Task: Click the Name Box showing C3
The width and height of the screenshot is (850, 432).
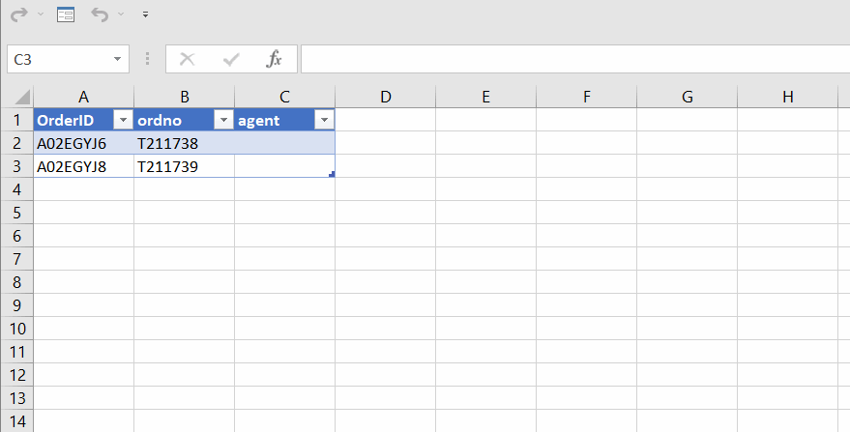Action: (58, 59)
